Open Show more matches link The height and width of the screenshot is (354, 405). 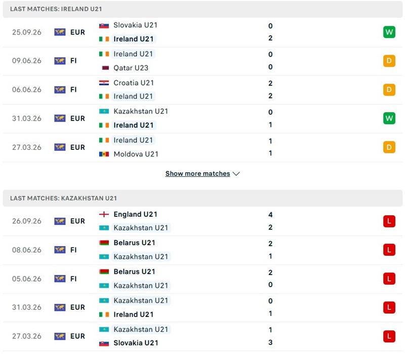coord(197,174)
